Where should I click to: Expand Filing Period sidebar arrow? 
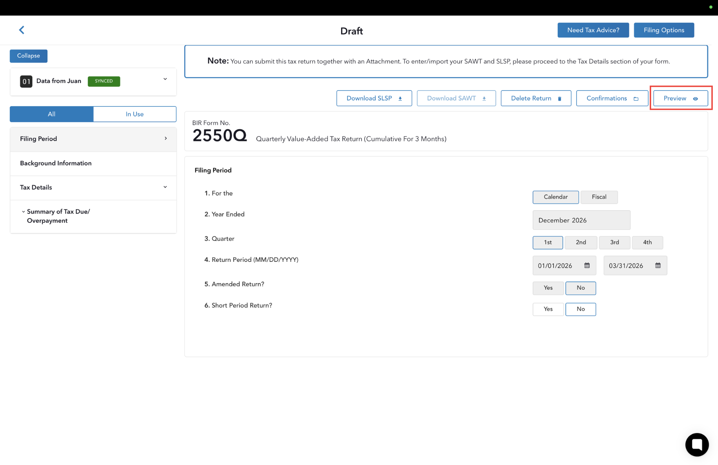tap(166, 138)
